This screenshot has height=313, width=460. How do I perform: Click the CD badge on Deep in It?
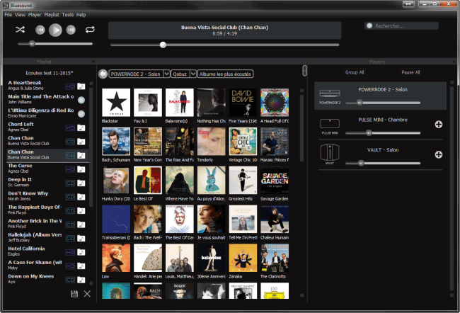tap(70, 183)
